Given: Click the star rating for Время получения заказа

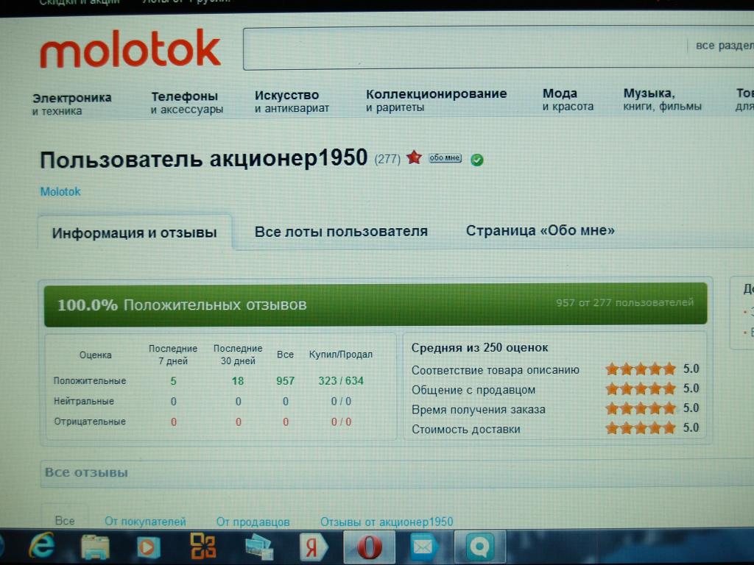Looking at the screenshot, I should point(641,408).
